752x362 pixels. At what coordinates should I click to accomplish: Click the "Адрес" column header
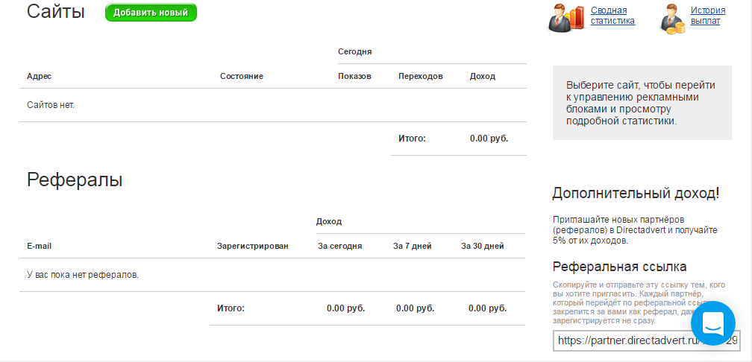pos(39,77)
